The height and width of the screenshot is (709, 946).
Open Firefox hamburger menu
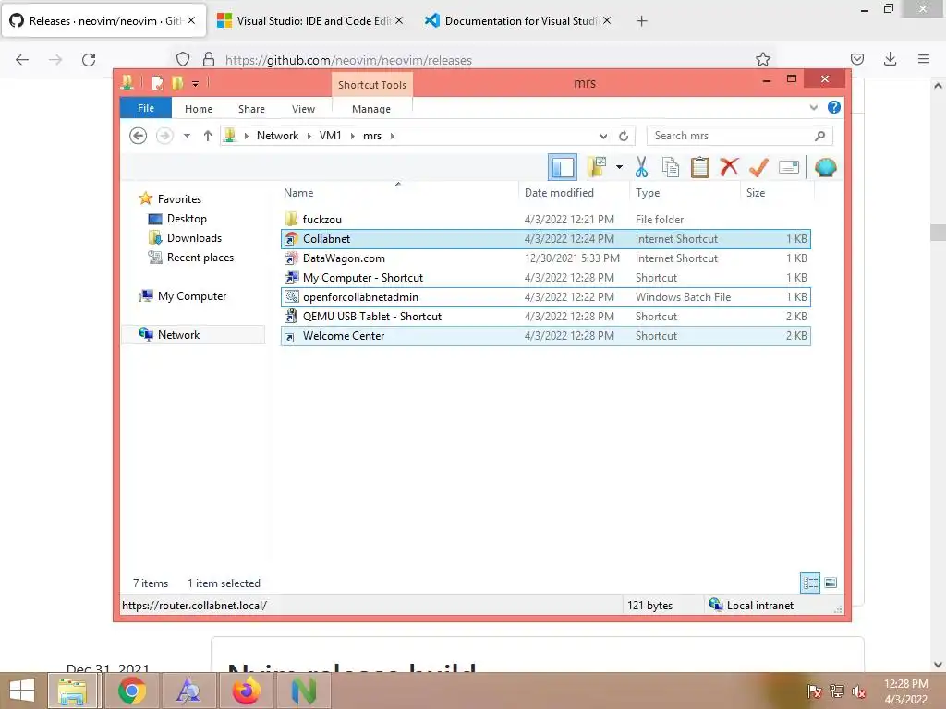coord(923,59)
